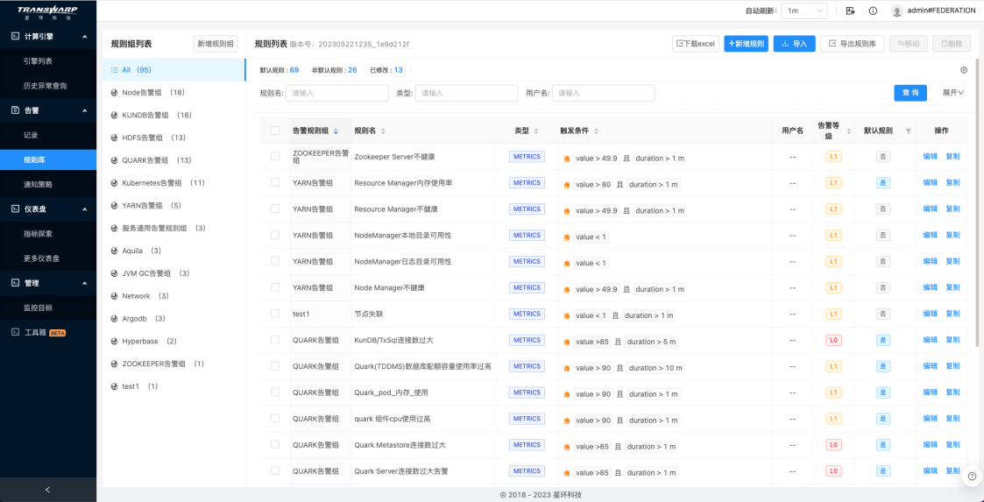Click the 新增规则组 button
Image resolution: width=984 pixels, height=502 pixels.
216,43
